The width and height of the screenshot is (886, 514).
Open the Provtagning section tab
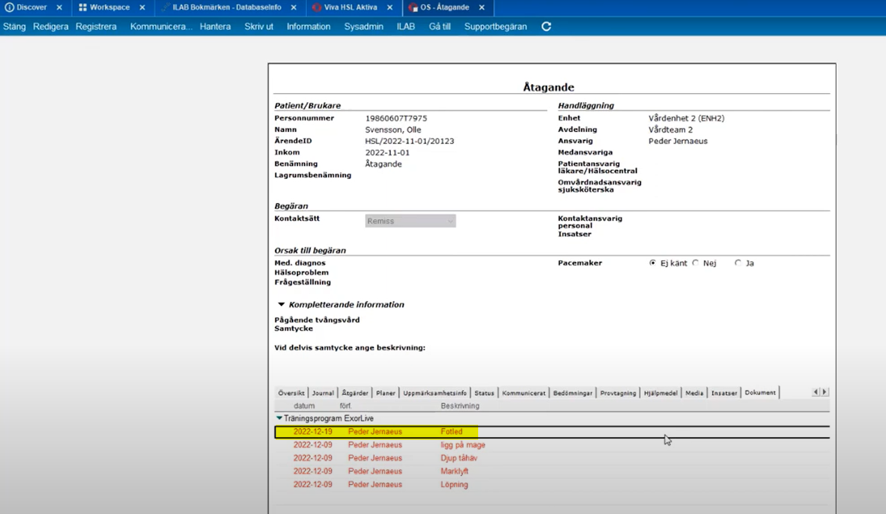[618, 393]
